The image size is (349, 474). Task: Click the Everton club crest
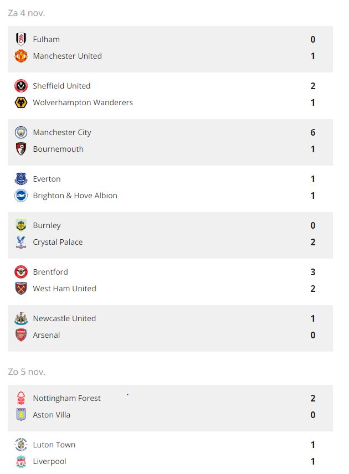click(21, 179)
